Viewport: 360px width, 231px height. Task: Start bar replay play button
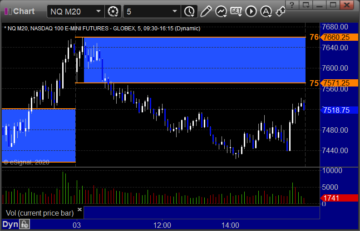[251, 11]
